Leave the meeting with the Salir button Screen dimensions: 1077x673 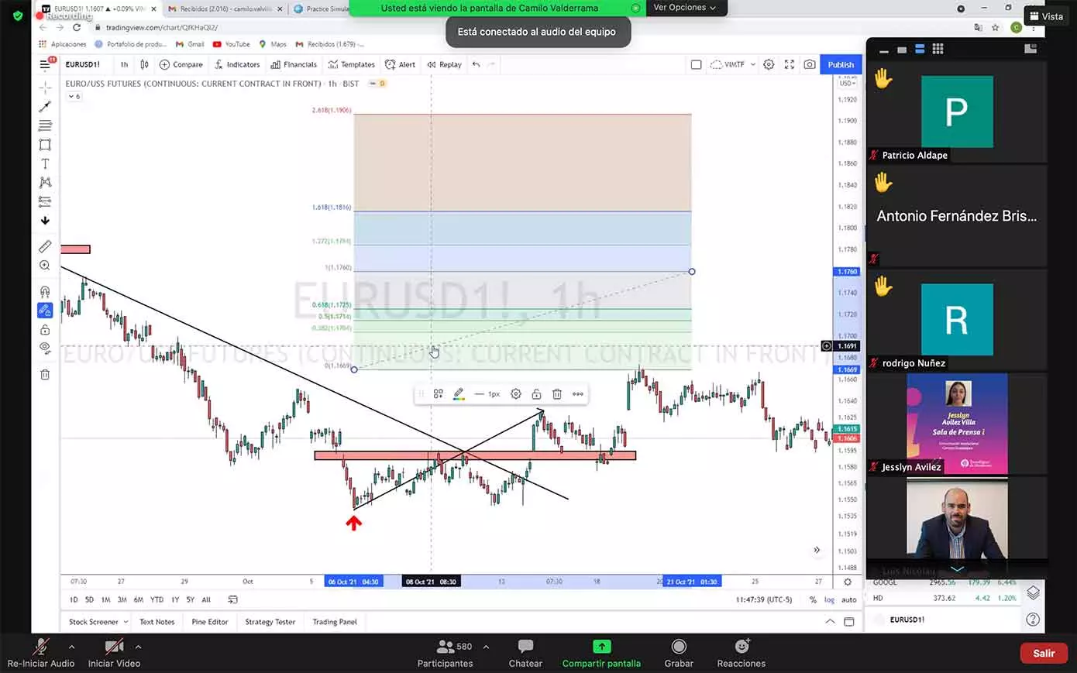click(1044, 653)
